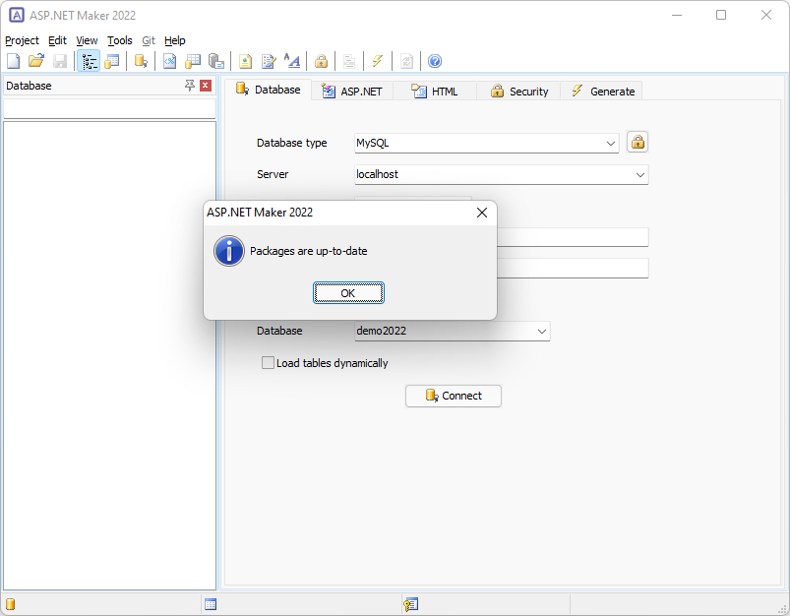The width and height of the screenshot is (790, 616).
Task: Click the 'Packages are up-to-date' message text
Action: 308,251
